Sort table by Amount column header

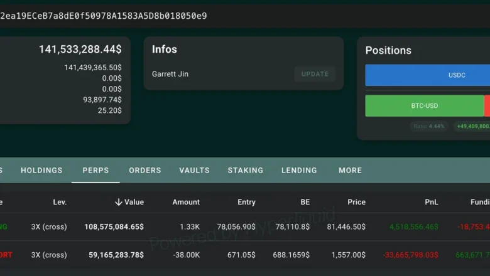(186, 202)
